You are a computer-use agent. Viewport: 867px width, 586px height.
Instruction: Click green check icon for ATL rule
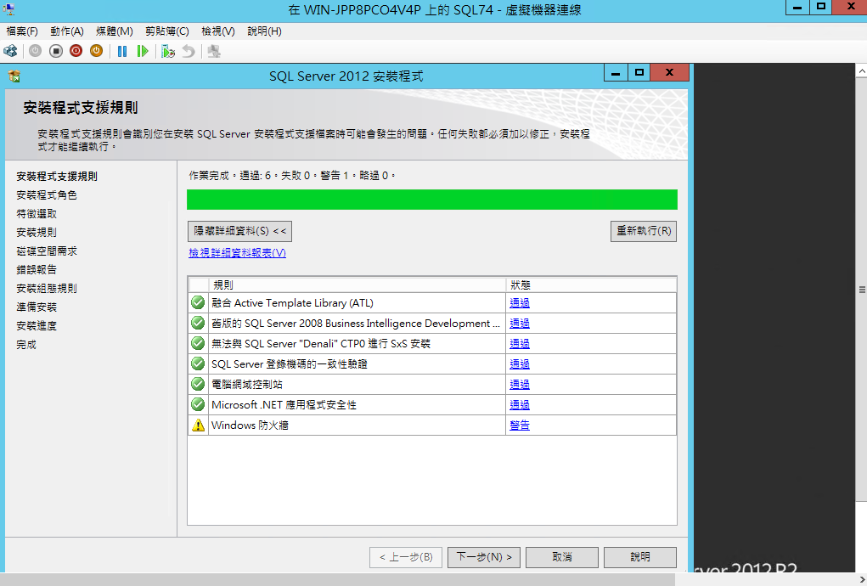[x=198, y=303]
